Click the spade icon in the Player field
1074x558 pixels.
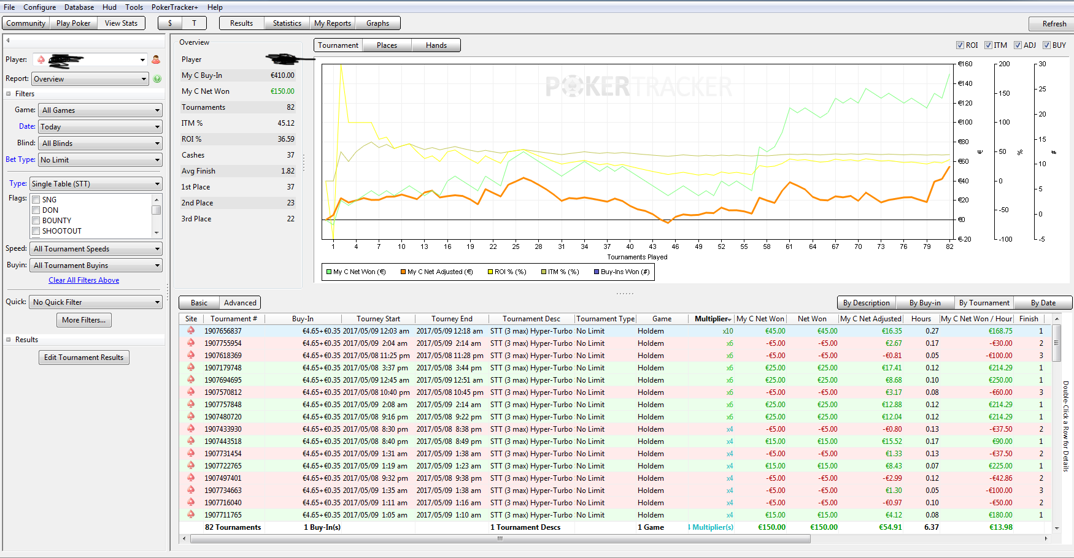point(41,59)
